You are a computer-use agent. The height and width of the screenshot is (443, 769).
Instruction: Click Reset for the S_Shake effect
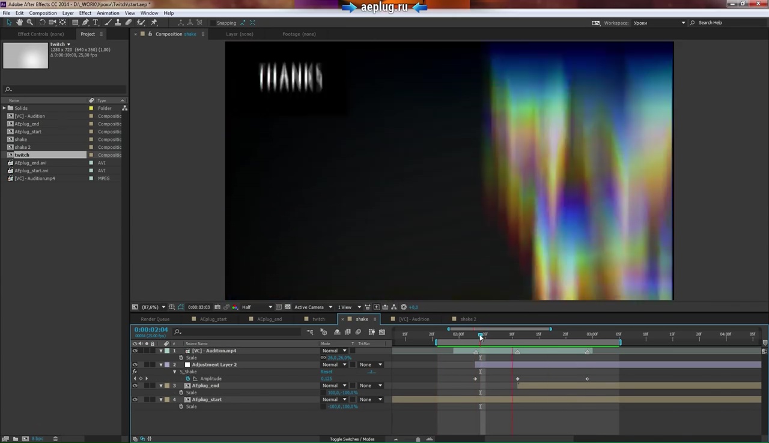pyautogui.click(x=326, y=372)
